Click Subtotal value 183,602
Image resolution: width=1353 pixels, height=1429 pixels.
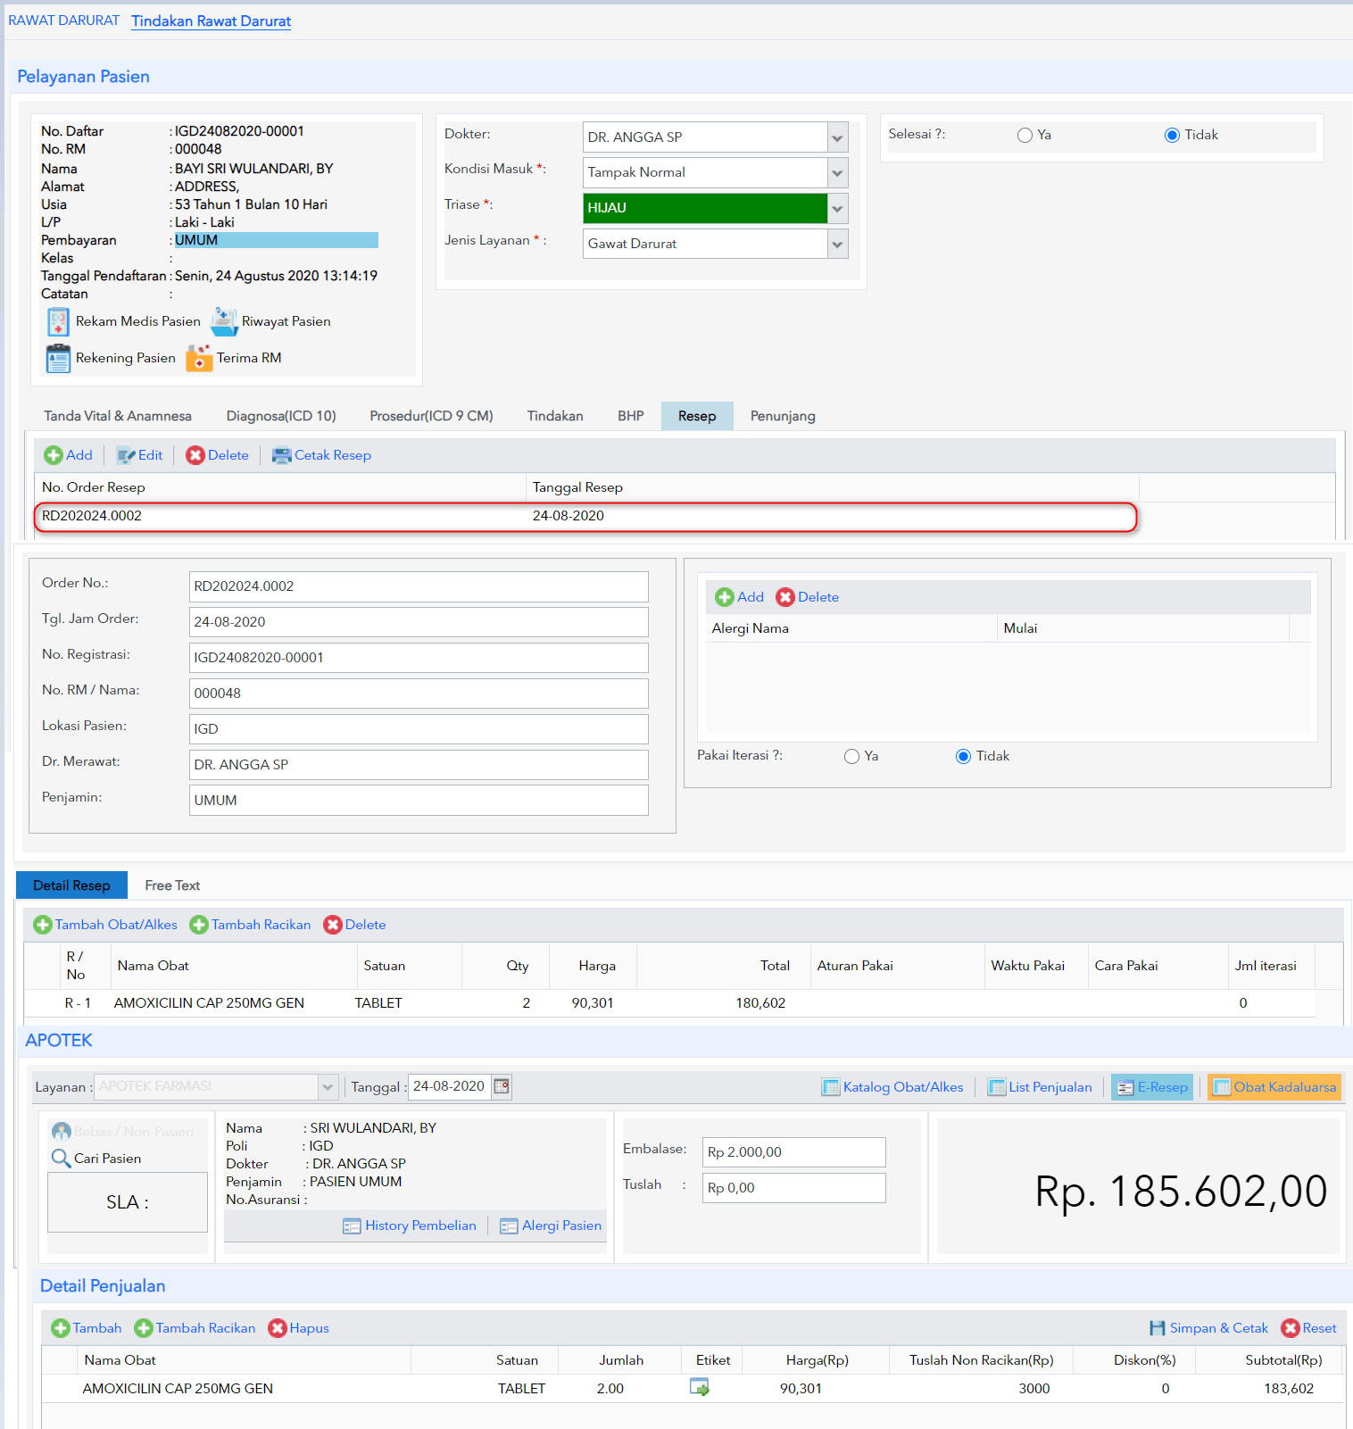[x=1289, y=1389]
